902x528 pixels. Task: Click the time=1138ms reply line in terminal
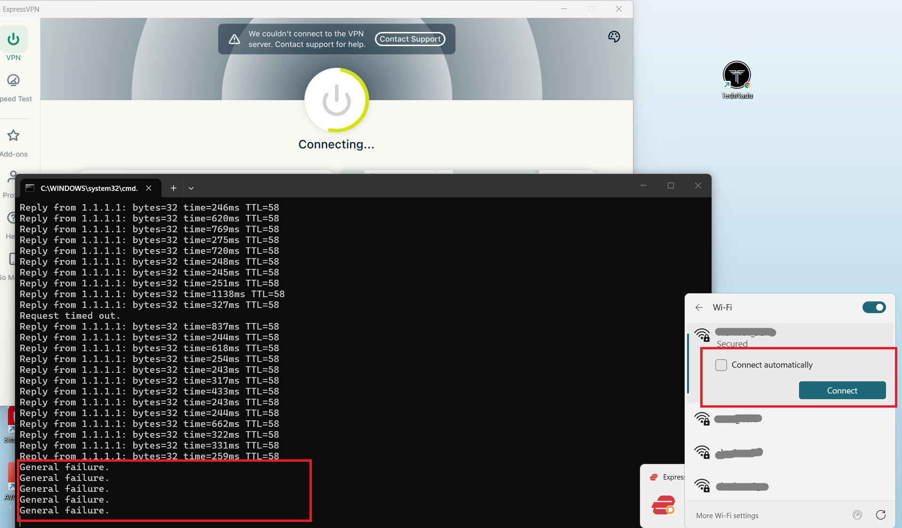[x=152, y=294]
